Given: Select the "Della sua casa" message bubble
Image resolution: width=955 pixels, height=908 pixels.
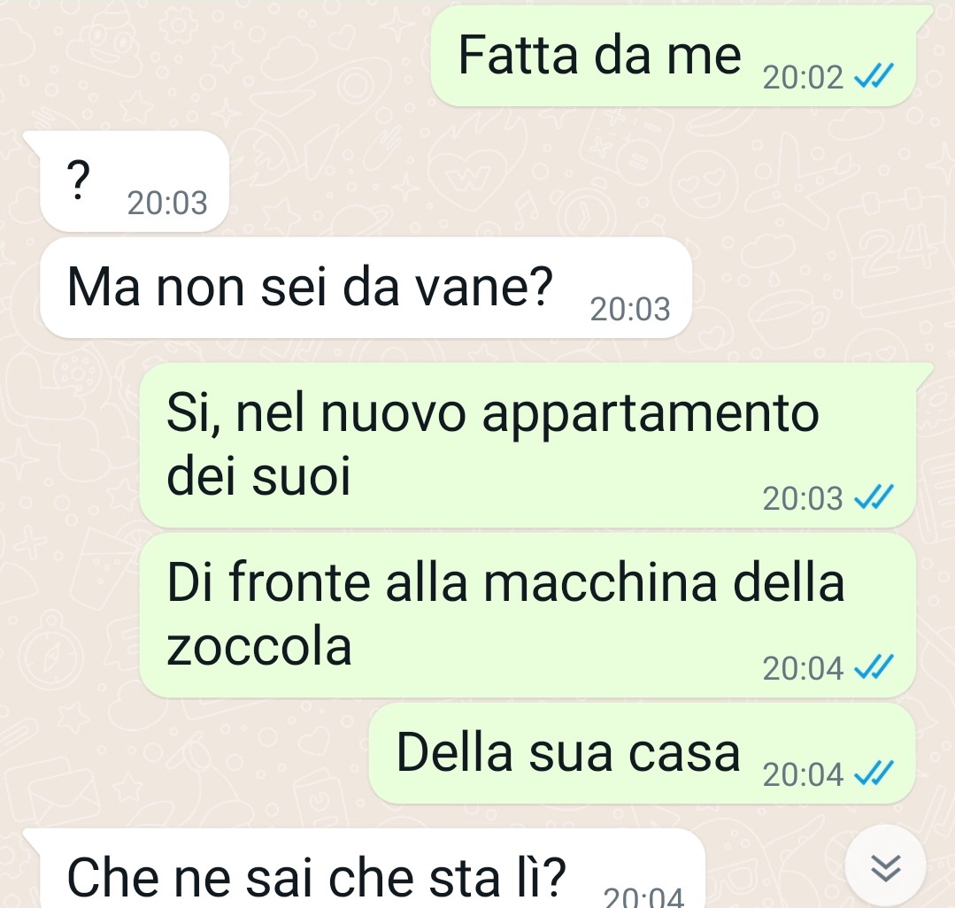Looking at the screenshot, I should (643, 753).
